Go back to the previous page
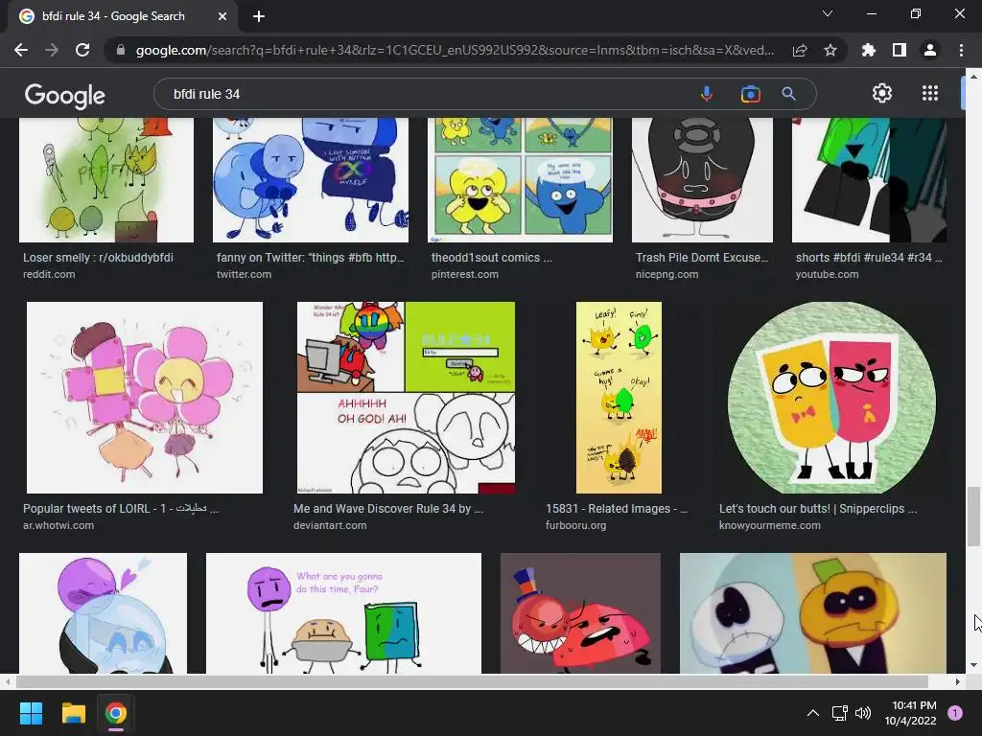 point(21,50)
